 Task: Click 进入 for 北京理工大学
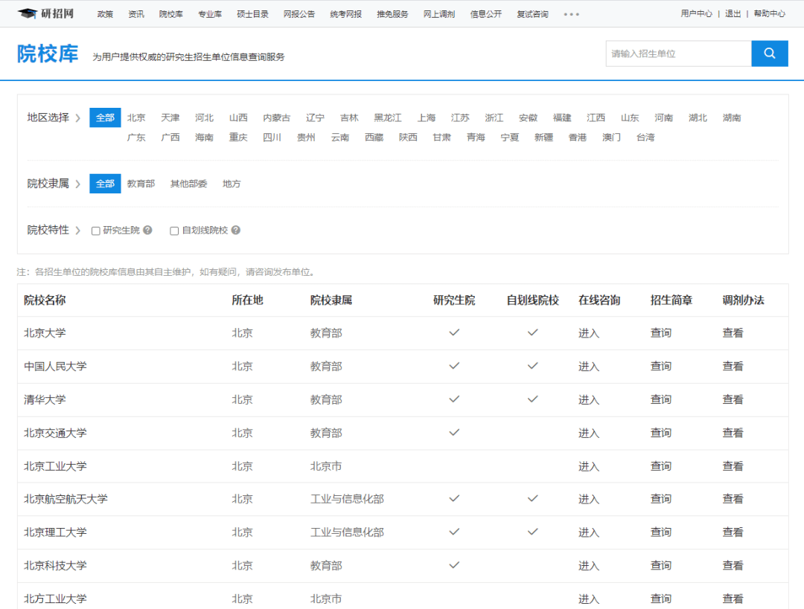[589, 532]
